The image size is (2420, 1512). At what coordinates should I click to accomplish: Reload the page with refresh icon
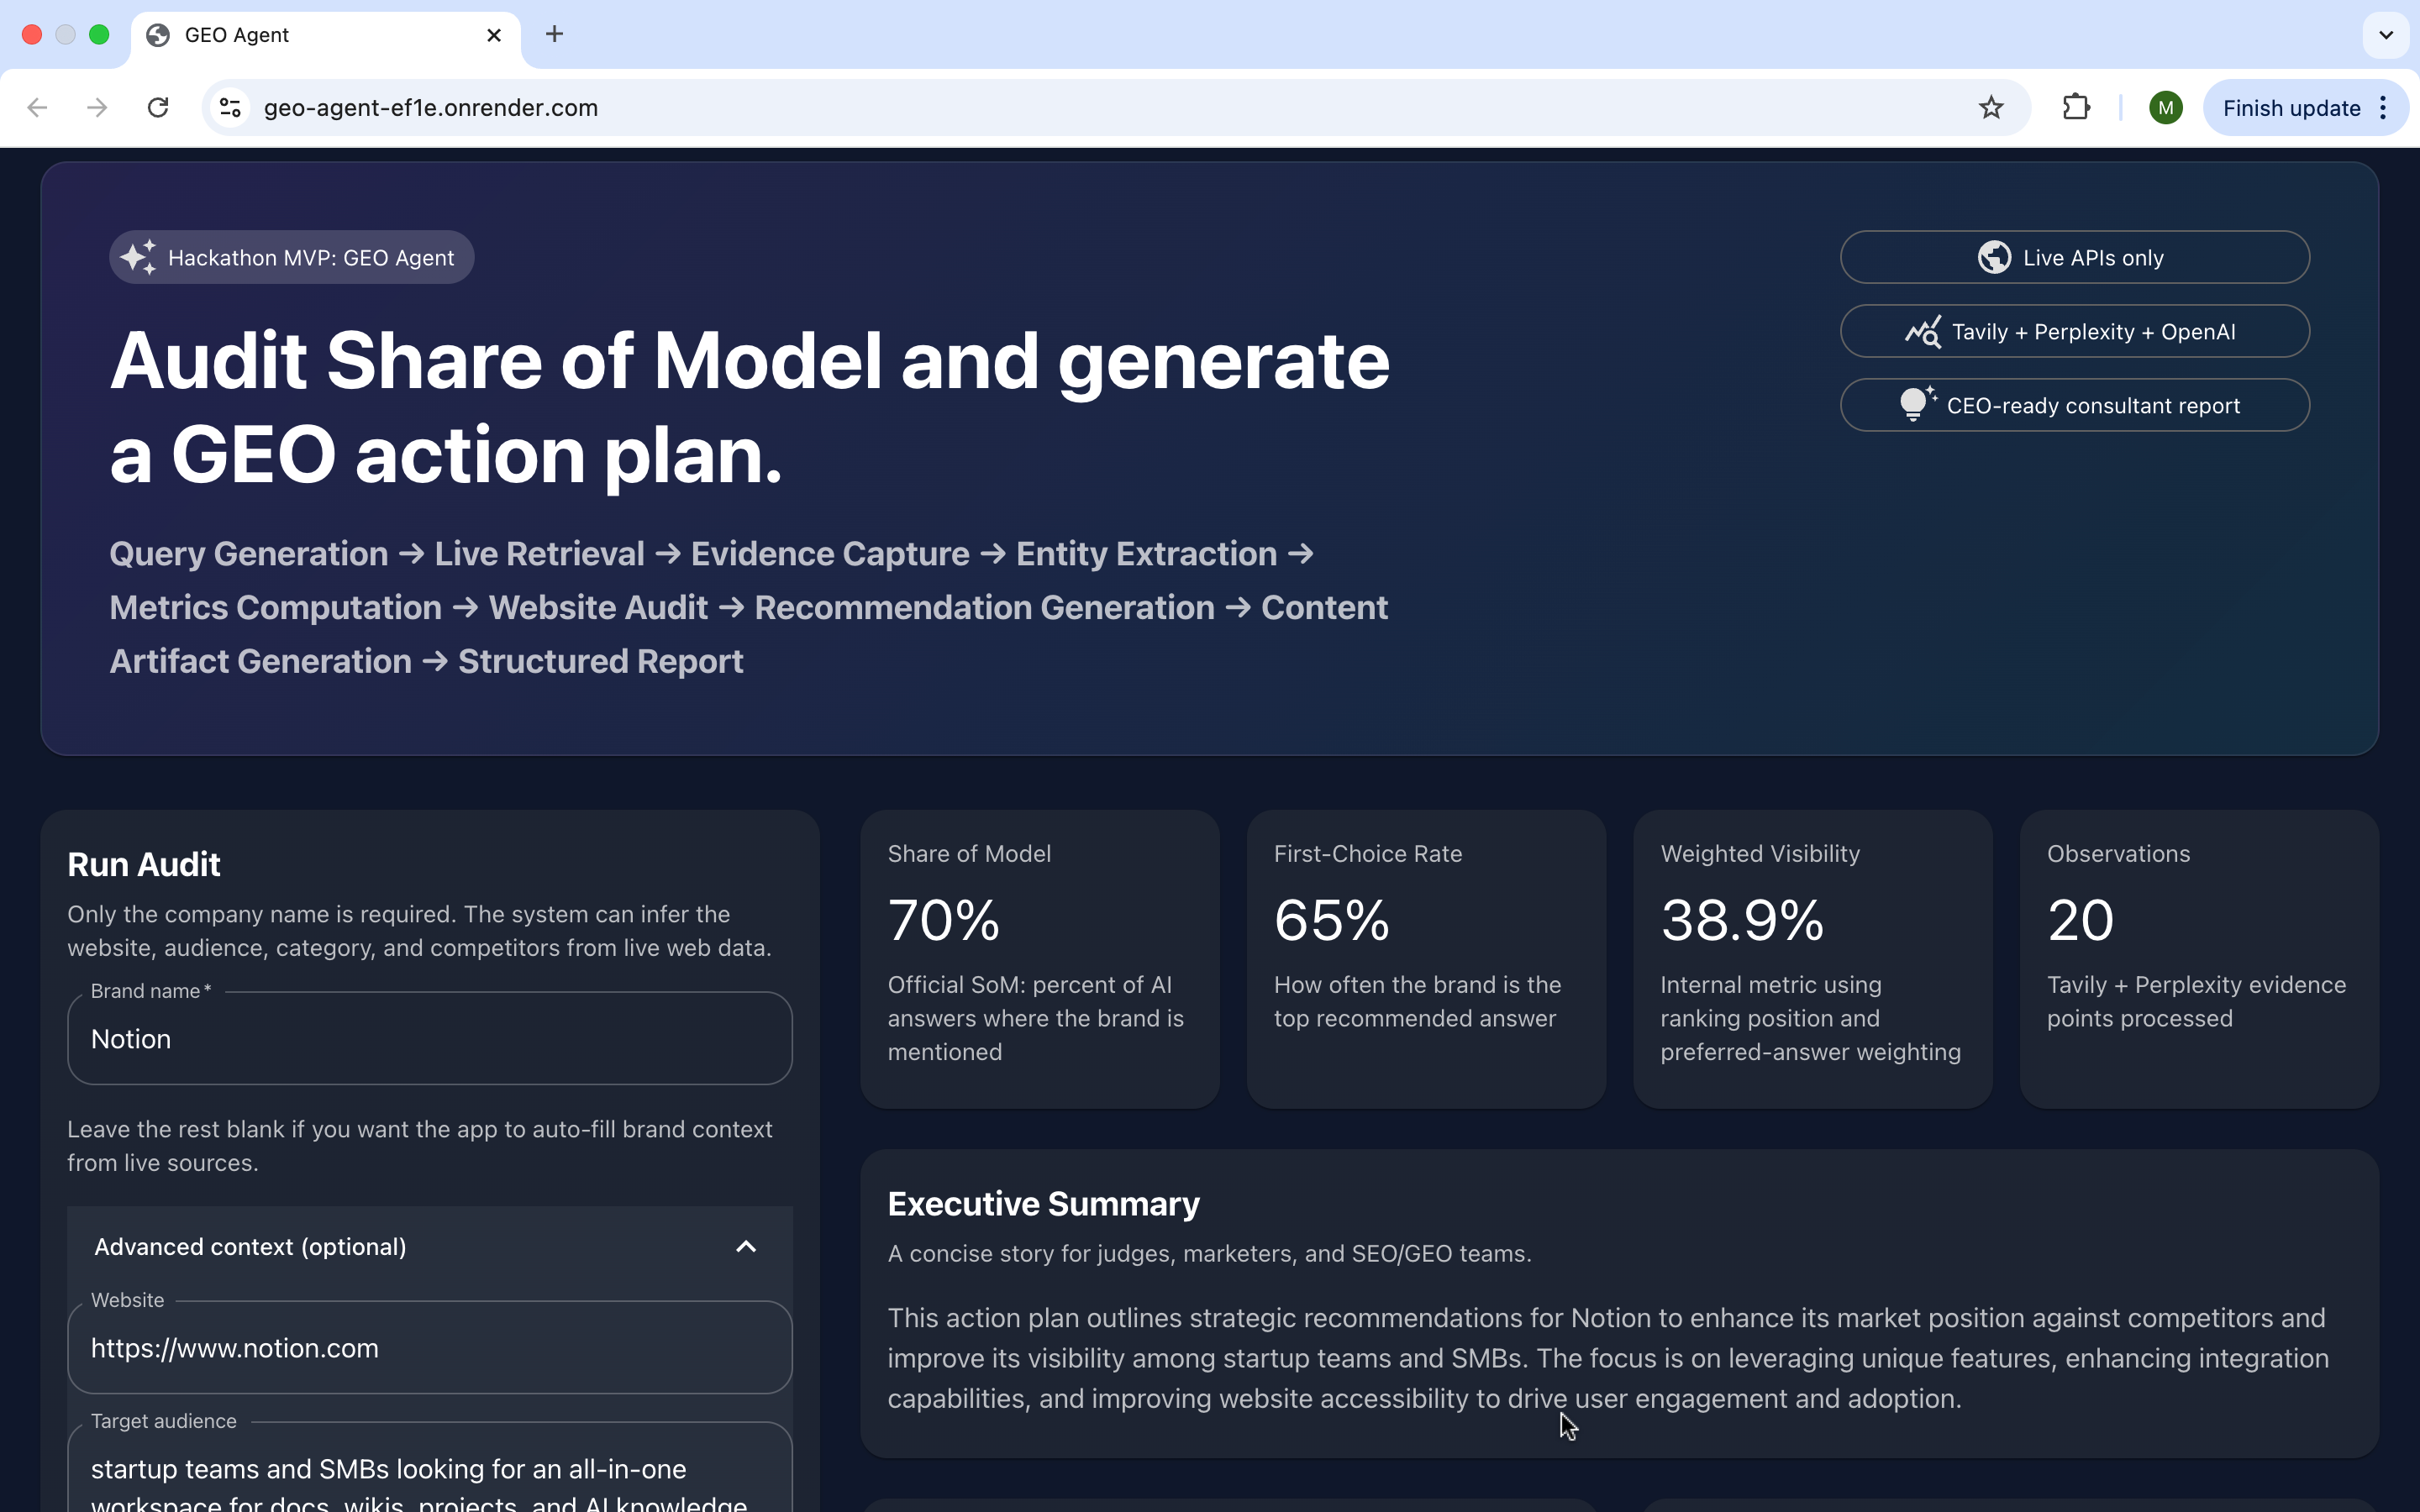[x=158, y=108]
